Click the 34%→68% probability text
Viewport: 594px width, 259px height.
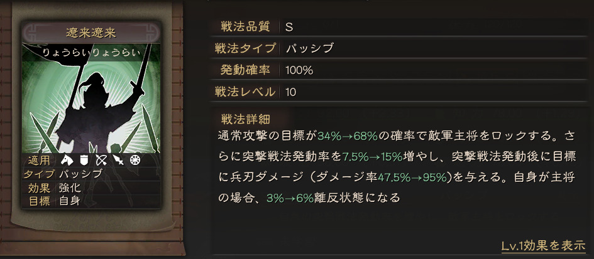click(348, 137)
